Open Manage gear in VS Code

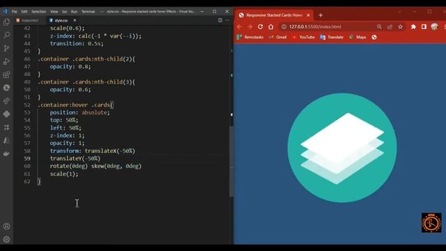click(6, 239)
